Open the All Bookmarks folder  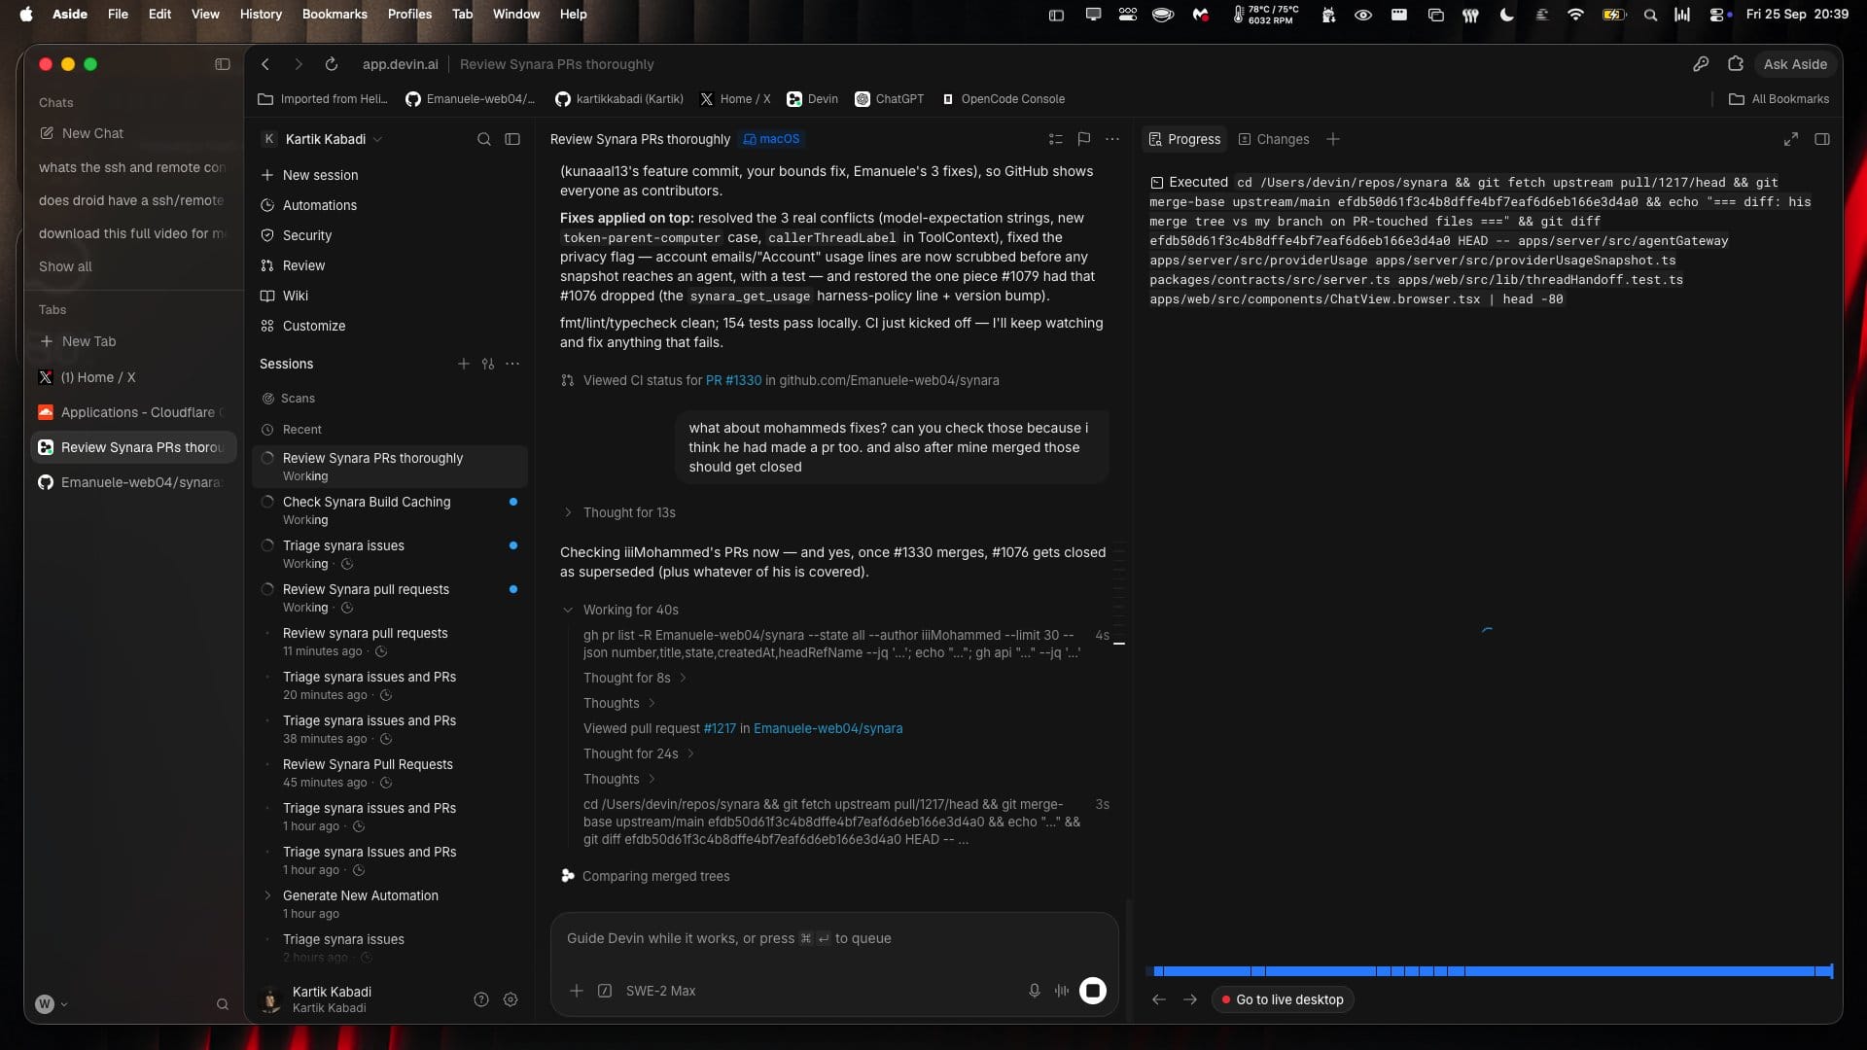[1779, 99]
